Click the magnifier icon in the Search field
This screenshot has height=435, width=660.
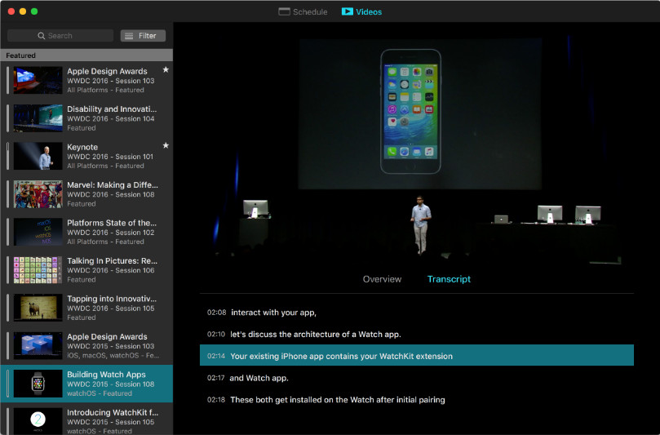click(x=42, y=36)
